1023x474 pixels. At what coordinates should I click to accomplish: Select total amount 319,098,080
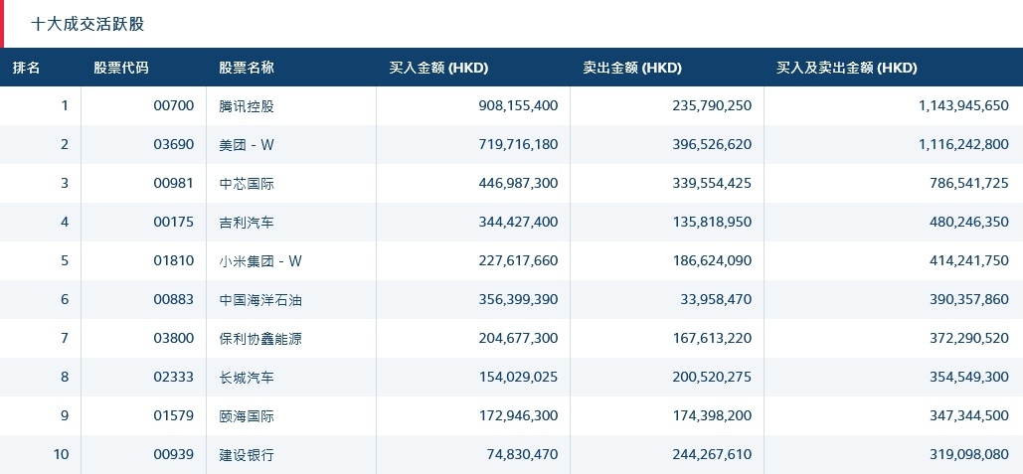click(x=969, y=455)
